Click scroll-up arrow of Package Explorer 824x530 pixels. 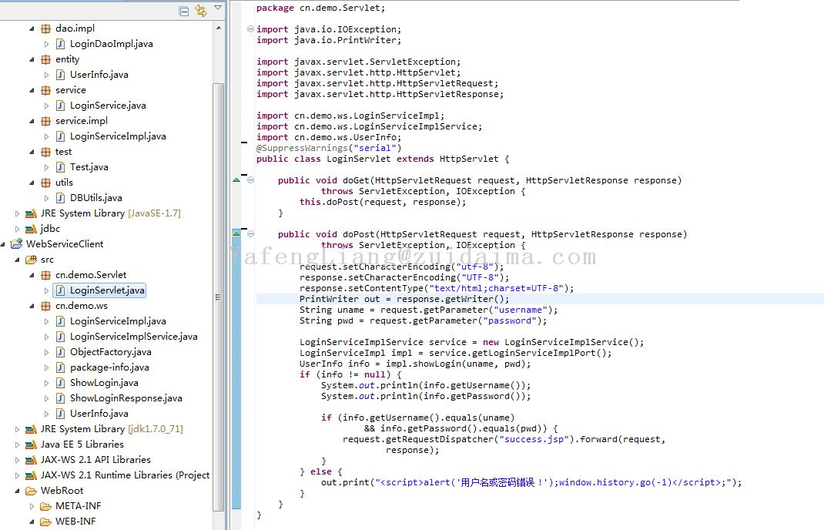click(219, 27)
